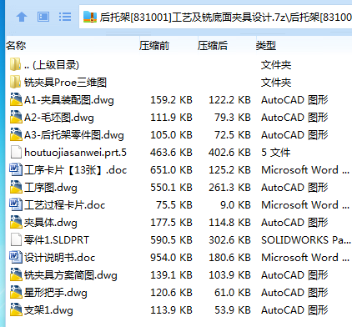This screenshot has height=327, width=352.
Task: Click the archive icon in the address bar
Action: tap(90, 17)
